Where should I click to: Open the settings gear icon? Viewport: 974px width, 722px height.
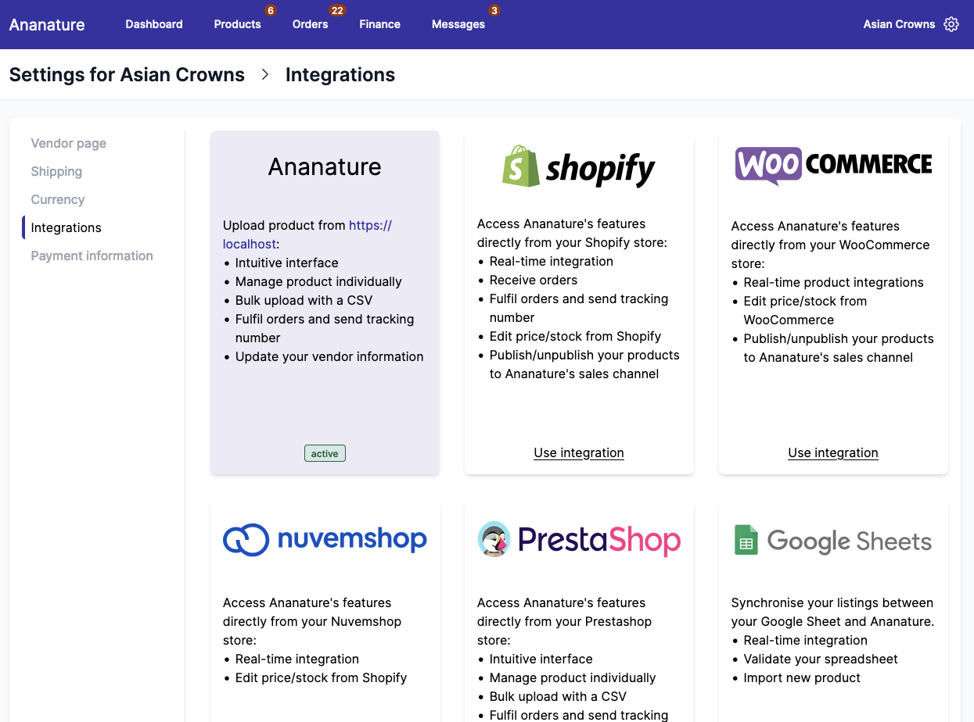point(951,24)
